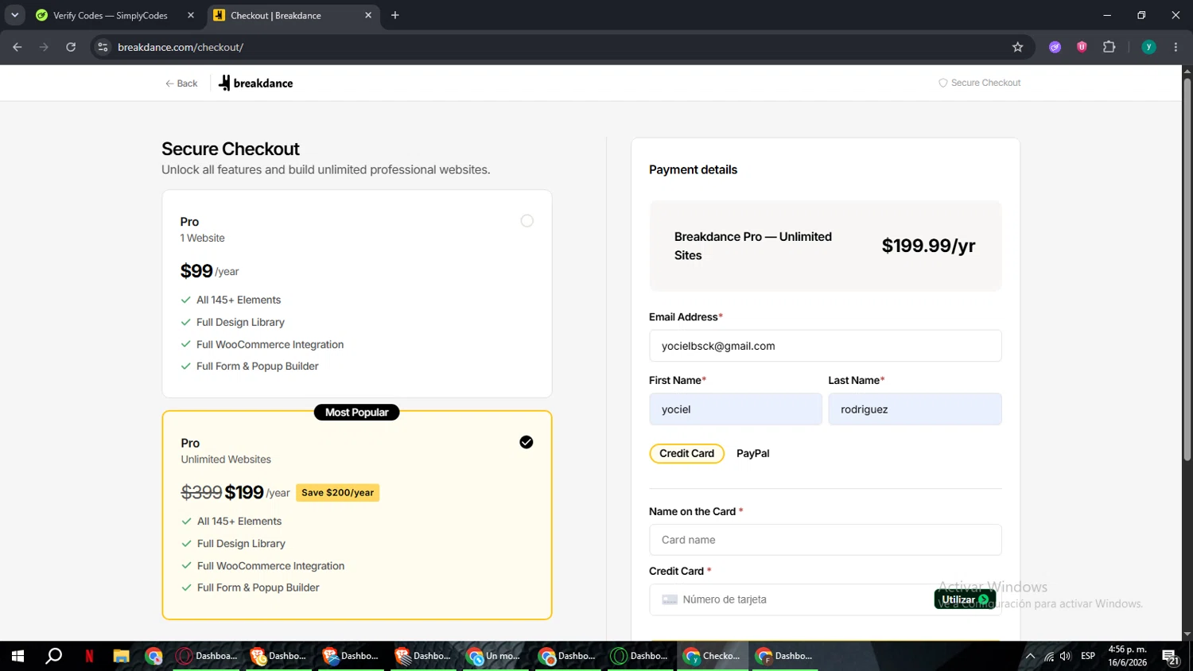Click the breakdance logo
Image resolution: width=1193 pixels, height=671 pixels.
(x=255, y=83)
